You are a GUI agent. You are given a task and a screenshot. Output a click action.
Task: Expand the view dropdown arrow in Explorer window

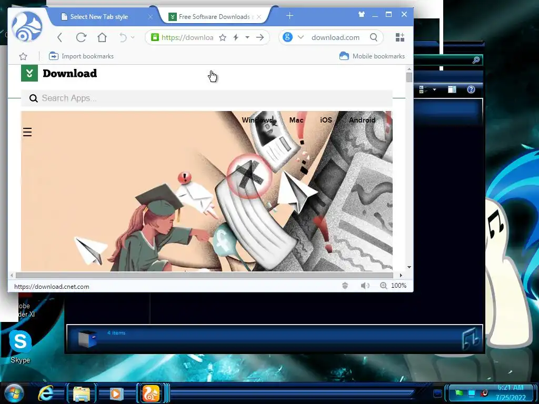[434, 89]
